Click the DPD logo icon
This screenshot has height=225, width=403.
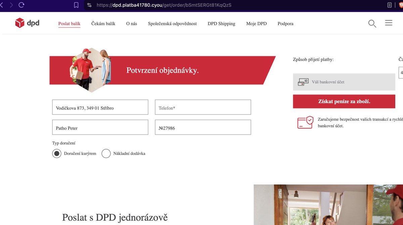coord(20,23)
